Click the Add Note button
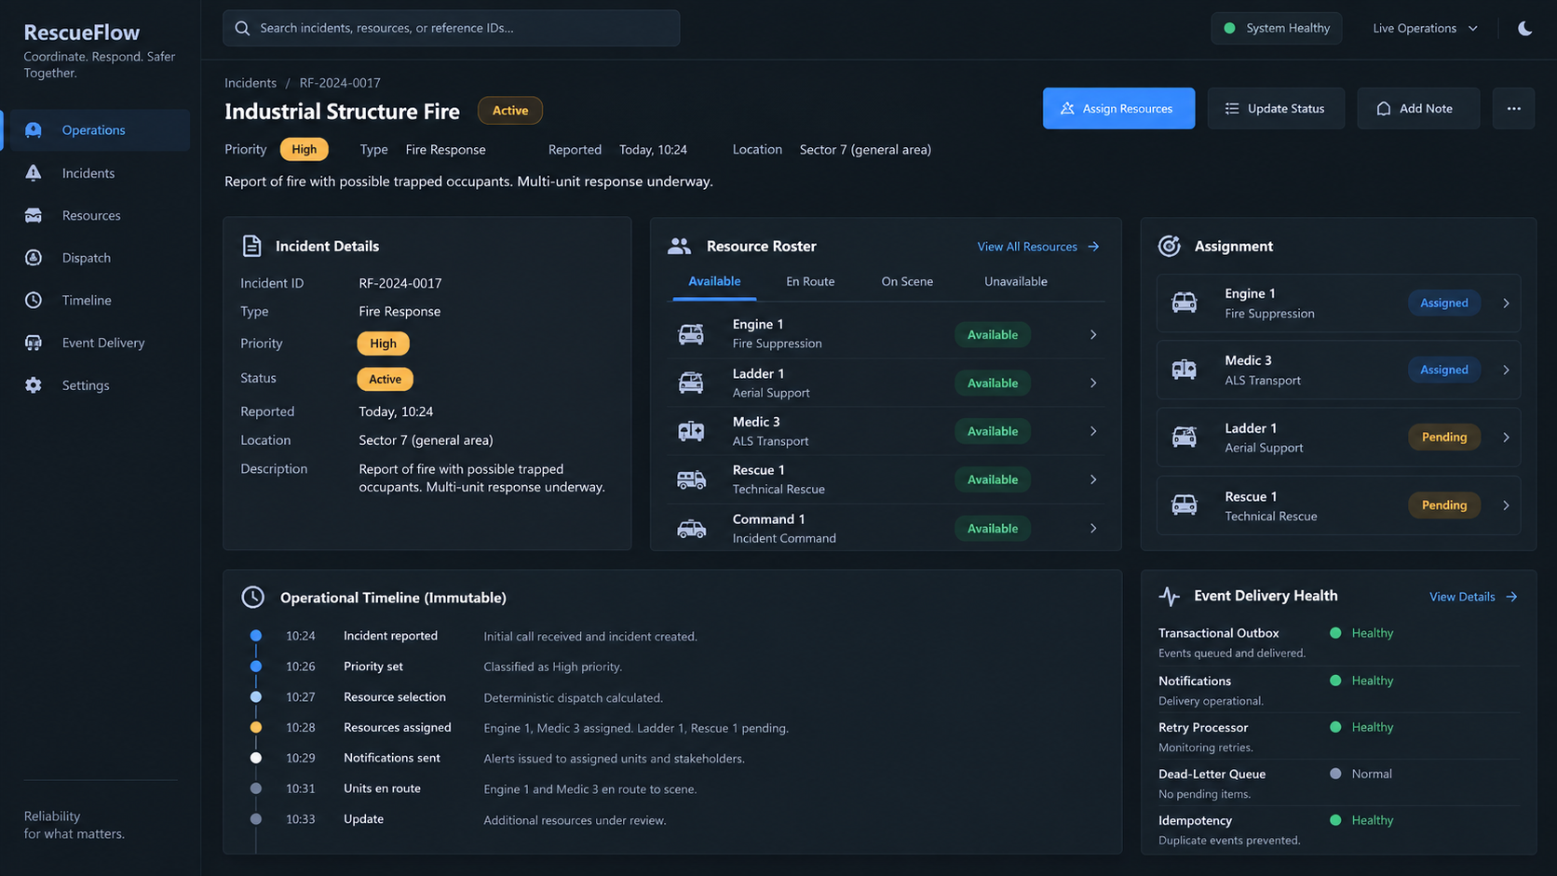The height and width of the screenshot is (876, 1557). [1417, 109]
